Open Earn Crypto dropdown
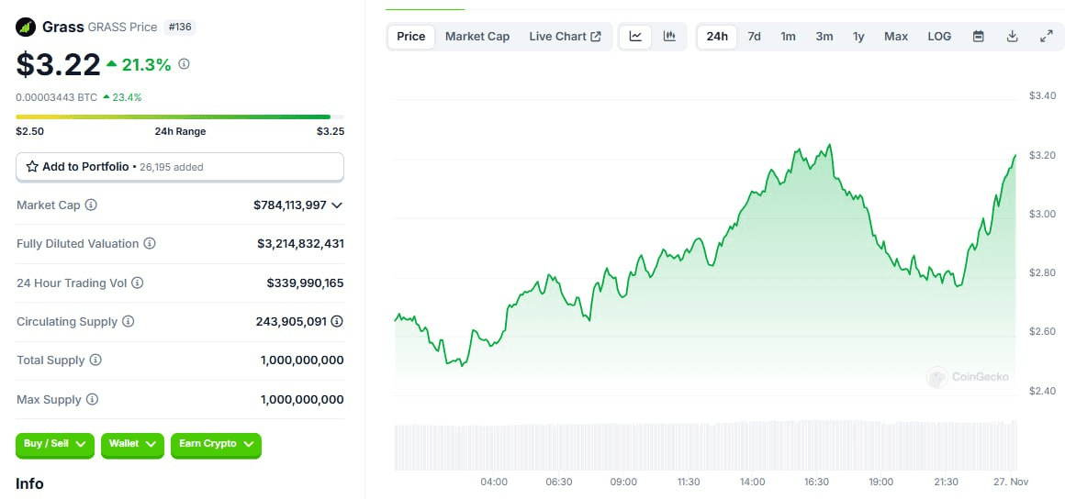 coord(216,444)
